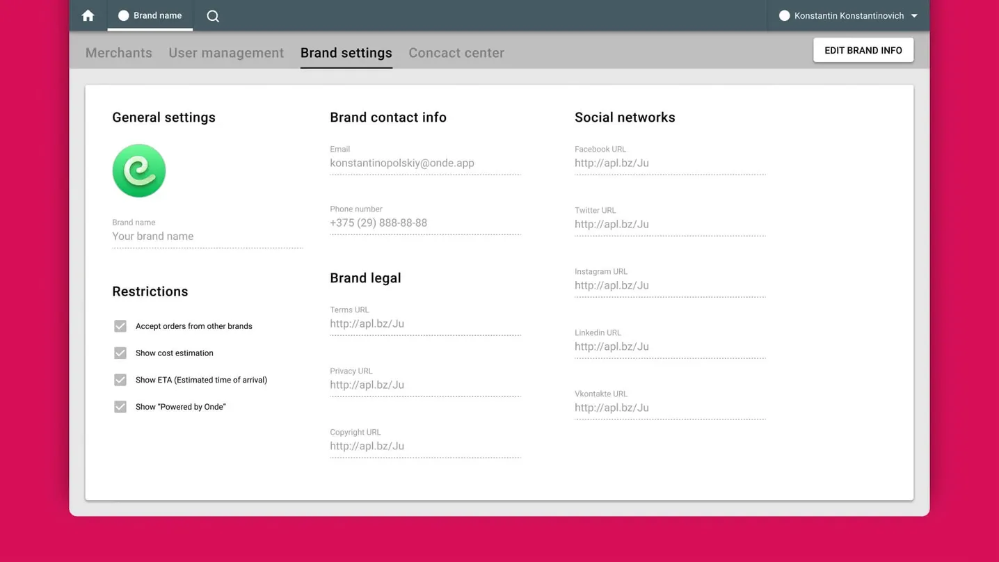Click the Social networks heading
Screen dimensions: 999x562
(625, 118)
